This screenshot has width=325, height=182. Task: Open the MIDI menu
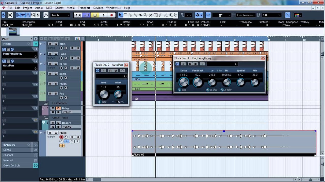[49, 8]
